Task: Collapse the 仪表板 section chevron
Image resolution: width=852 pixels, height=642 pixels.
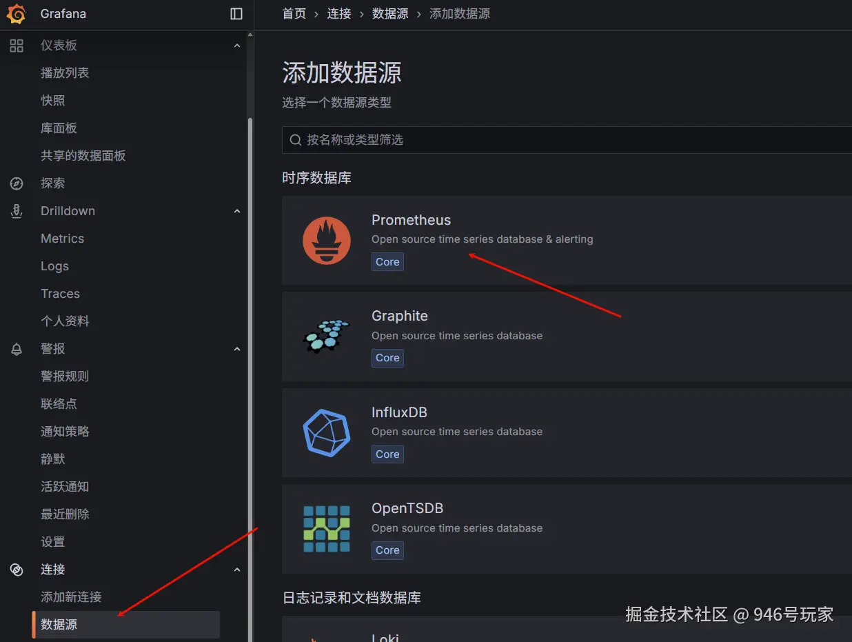Action: coord(237,46)
